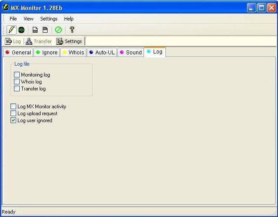Click the Log file group label
278x217 pixels.
tap(22, 64)
